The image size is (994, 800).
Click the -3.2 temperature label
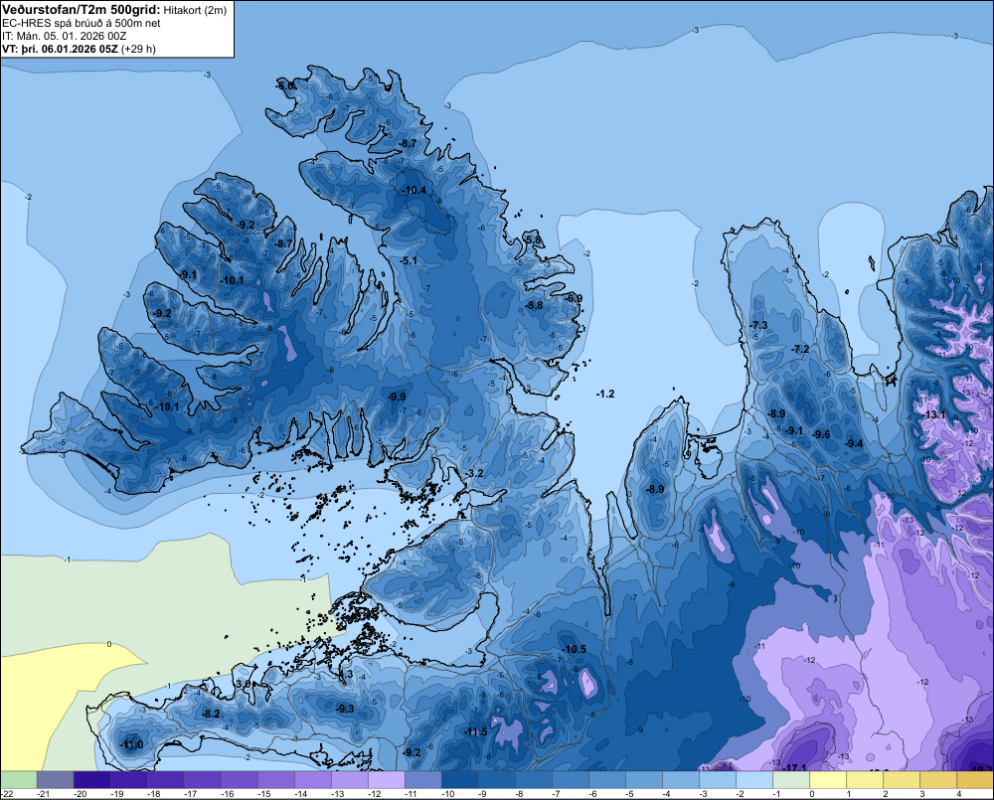point(474,473)
